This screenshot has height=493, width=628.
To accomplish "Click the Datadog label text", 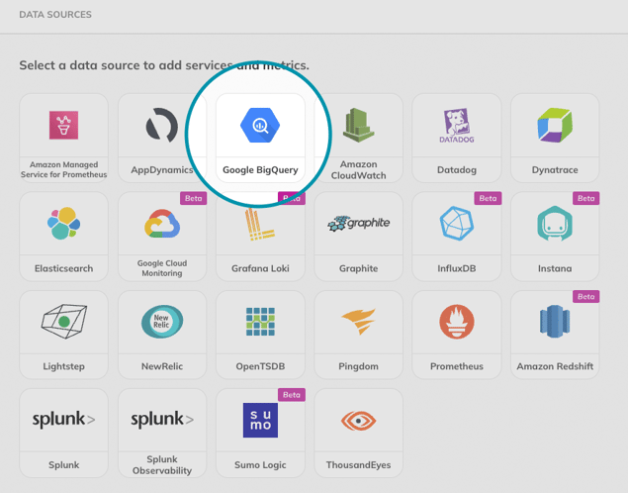I will [457, 170].
